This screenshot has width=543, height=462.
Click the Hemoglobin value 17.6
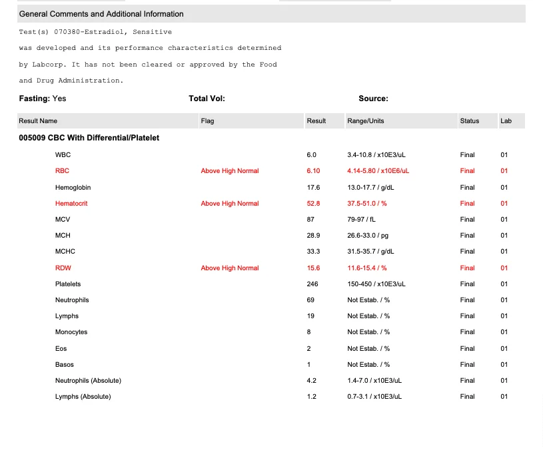click(313, 187)
